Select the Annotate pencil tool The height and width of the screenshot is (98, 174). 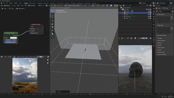(x=52, y=30)
